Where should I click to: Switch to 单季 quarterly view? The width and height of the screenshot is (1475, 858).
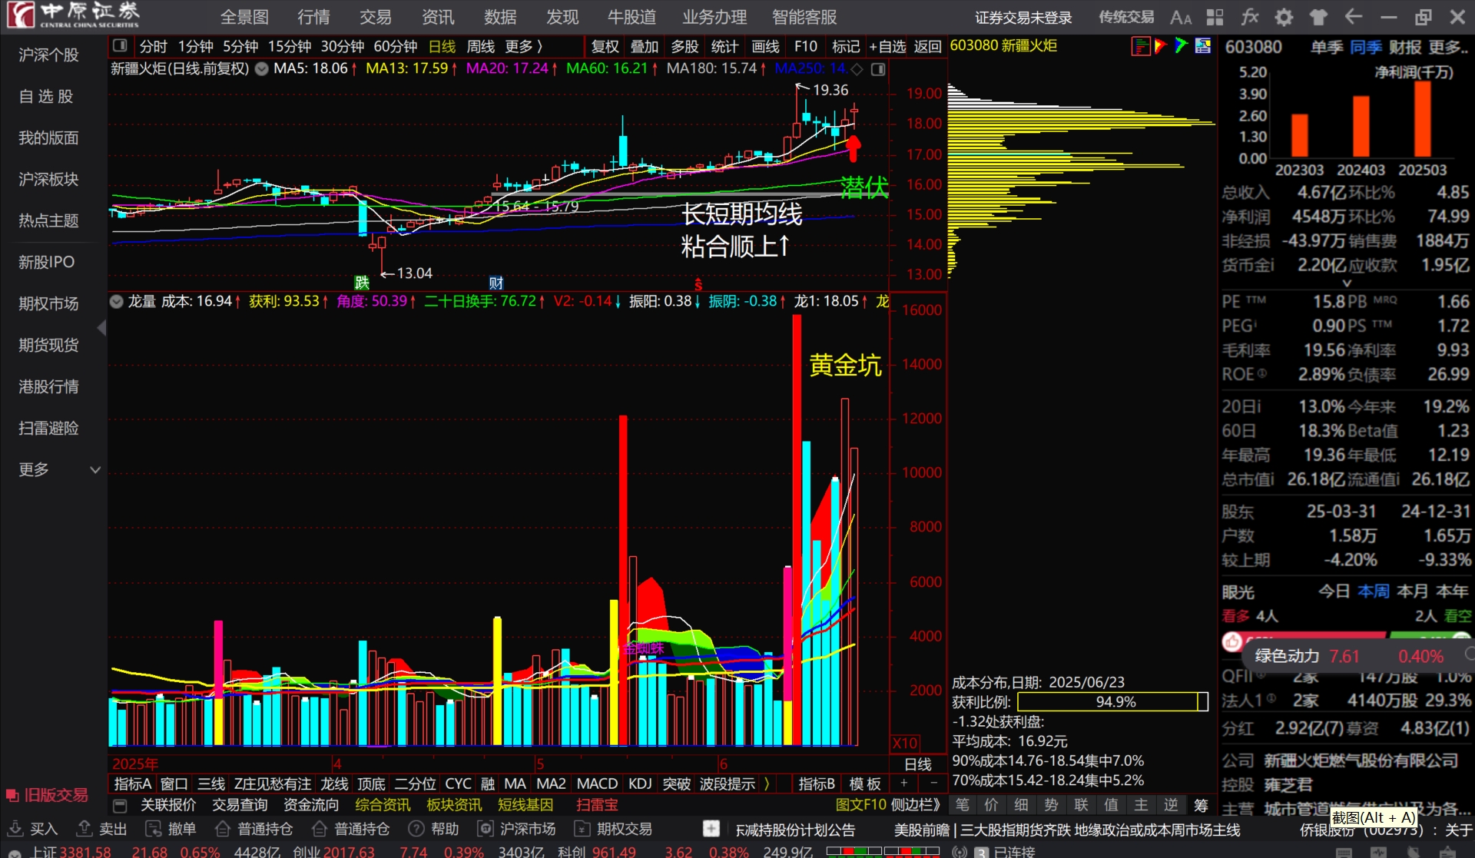click(1327, 47)
